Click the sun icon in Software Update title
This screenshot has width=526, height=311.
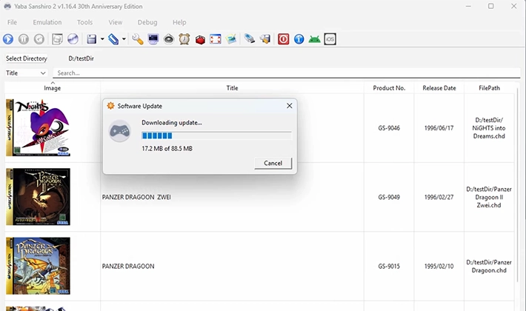110,106
